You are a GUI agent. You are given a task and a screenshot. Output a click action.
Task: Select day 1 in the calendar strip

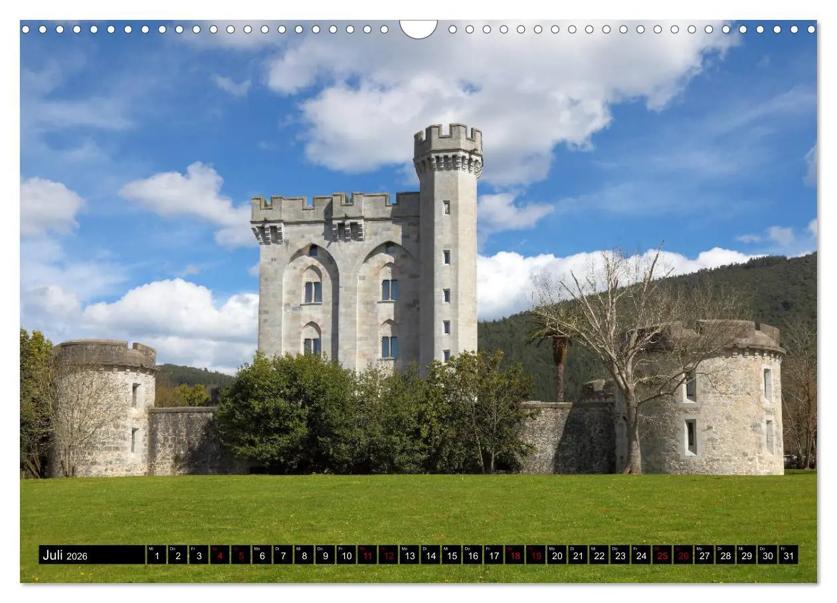click(x=156, y=556)
